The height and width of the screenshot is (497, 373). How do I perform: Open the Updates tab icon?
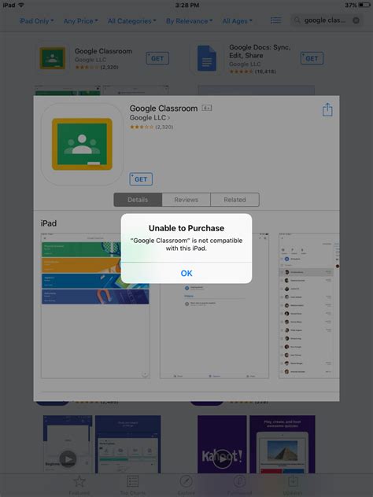pyautogui.click(x=293, y=485)
